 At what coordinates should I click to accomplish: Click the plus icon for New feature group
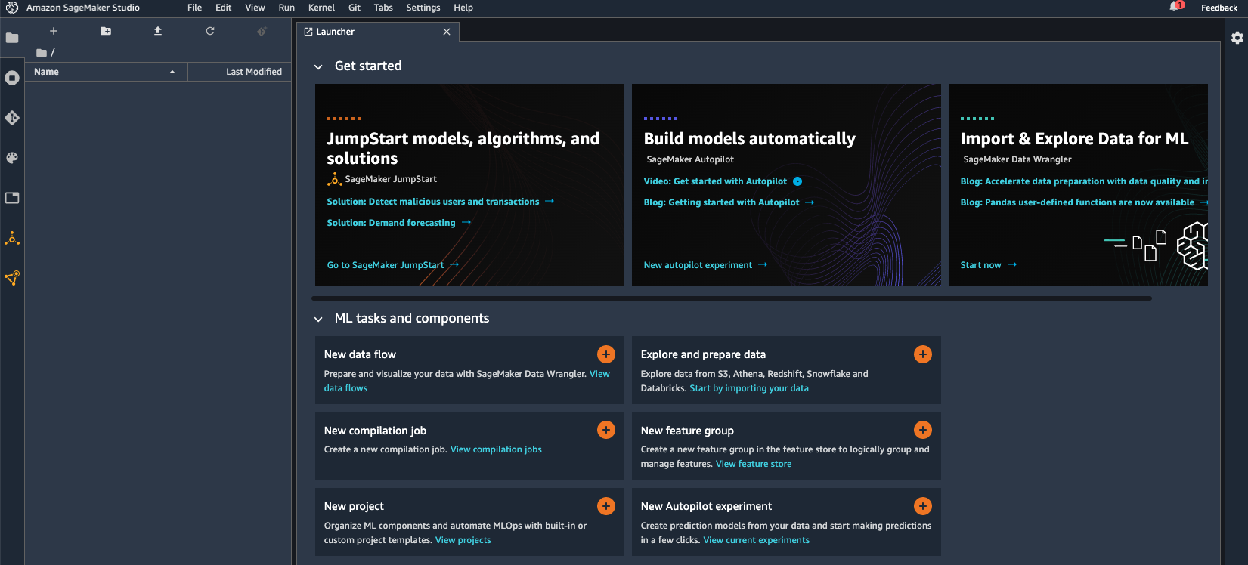(x=923, y=430)
